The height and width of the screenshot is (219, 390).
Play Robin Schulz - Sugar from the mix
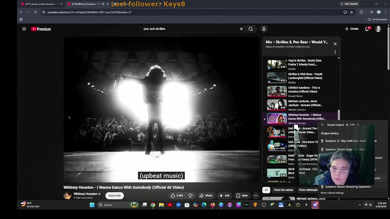click(x=291, y=159)
